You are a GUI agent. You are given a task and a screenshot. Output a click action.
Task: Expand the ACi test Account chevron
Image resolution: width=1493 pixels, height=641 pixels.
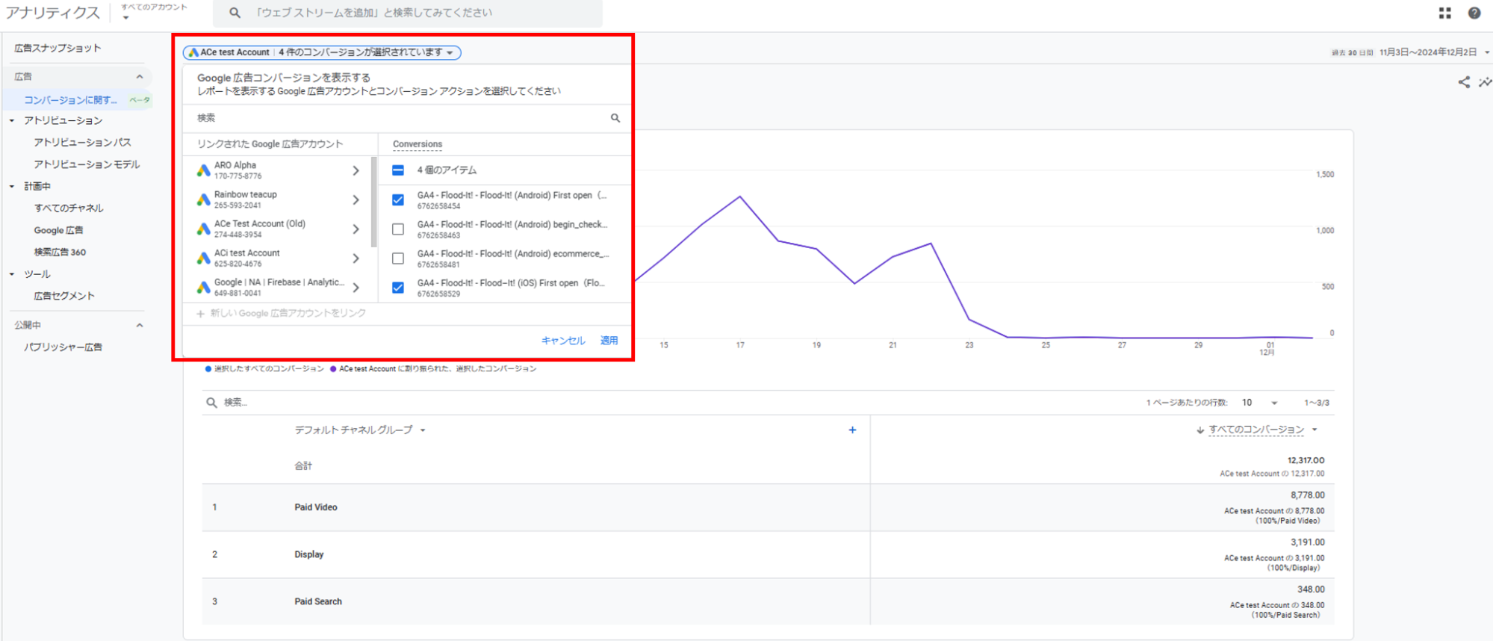[356, 258]
